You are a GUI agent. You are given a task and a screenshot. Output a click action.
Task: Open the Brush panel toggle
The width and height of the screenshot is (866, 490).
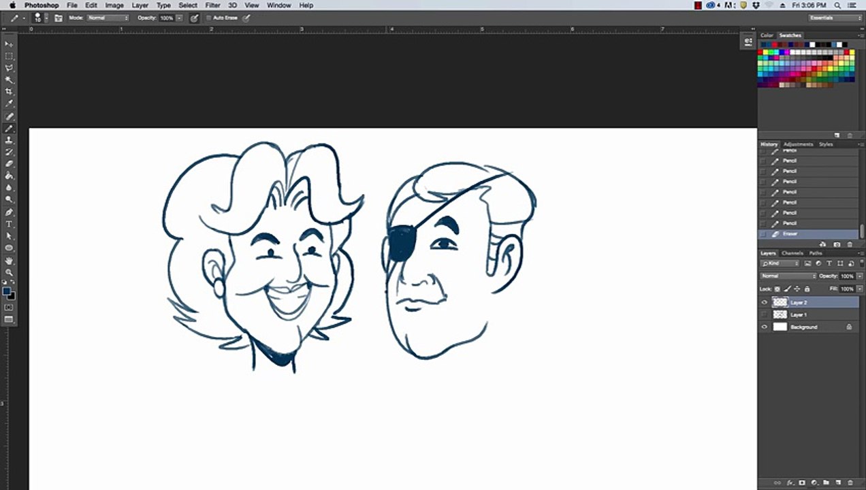pos(59,18)
